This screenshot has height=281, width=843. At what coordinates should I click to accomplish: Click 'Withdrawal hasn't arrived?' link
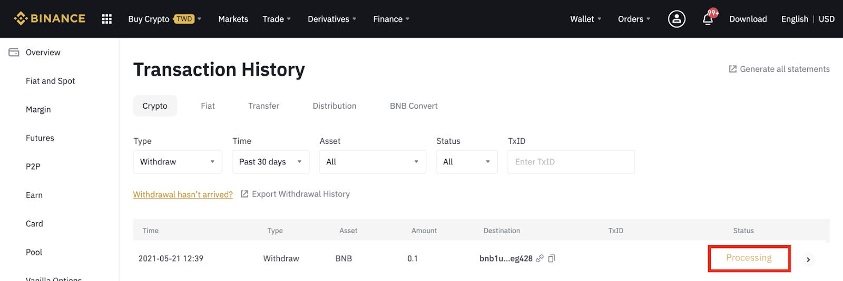point(183,194)
